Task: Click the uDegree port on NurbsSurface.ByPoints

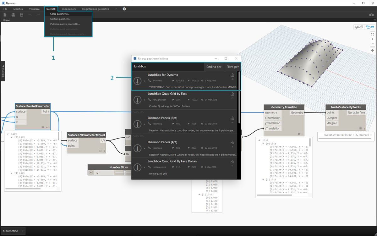Action: 332,118
